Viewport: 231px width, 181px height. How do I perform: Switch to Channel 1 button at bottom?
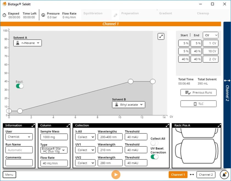pos(178,175)
